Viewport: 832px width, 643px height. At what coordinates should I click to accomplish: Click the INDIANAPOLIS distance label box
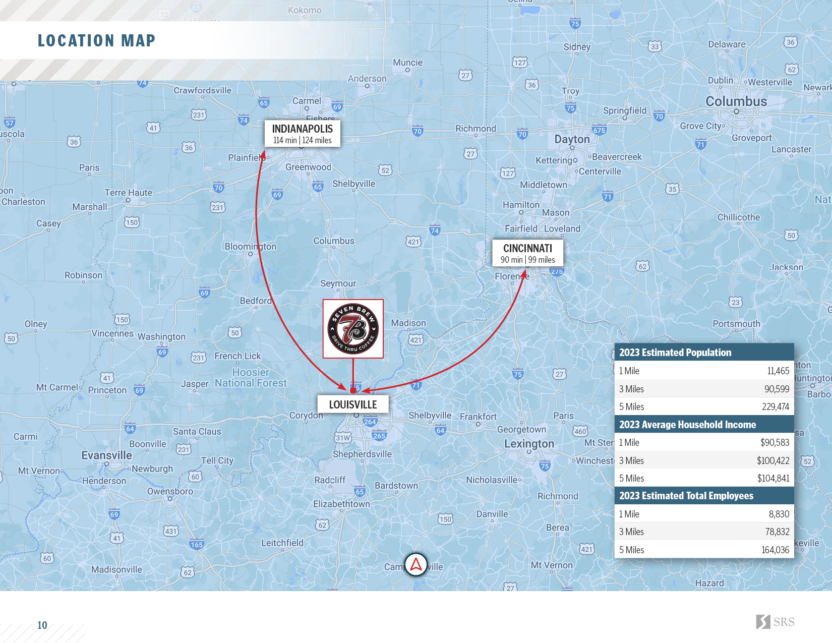click(303, 134)
